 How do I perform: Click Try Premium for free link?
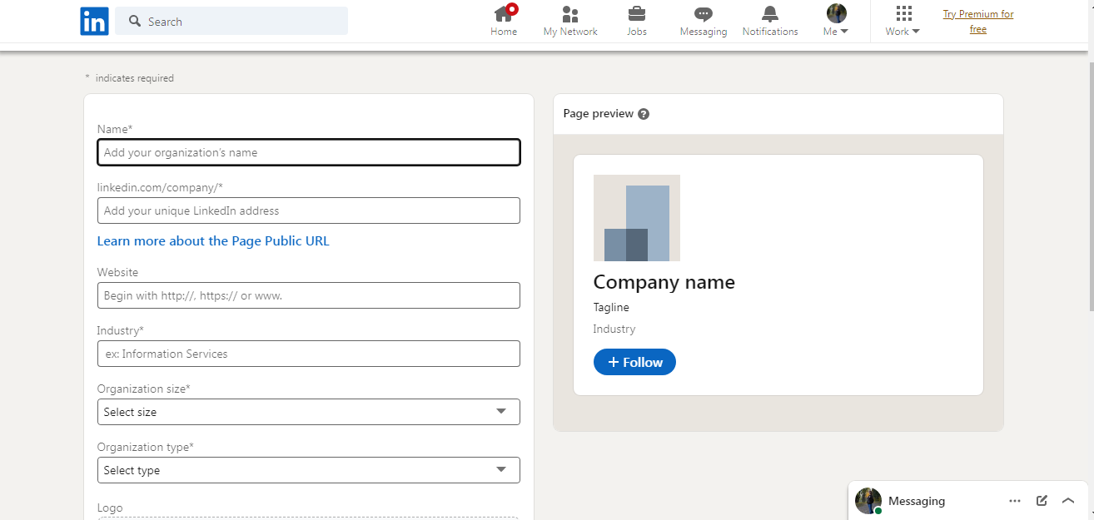pos(978,22)
